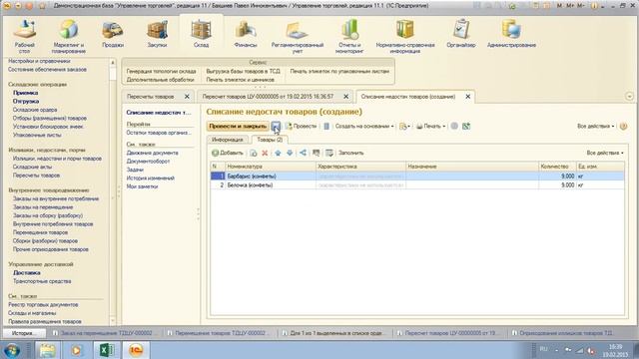Click the copy row icon
Screen dimensions: 639x359
coord(254,153)
